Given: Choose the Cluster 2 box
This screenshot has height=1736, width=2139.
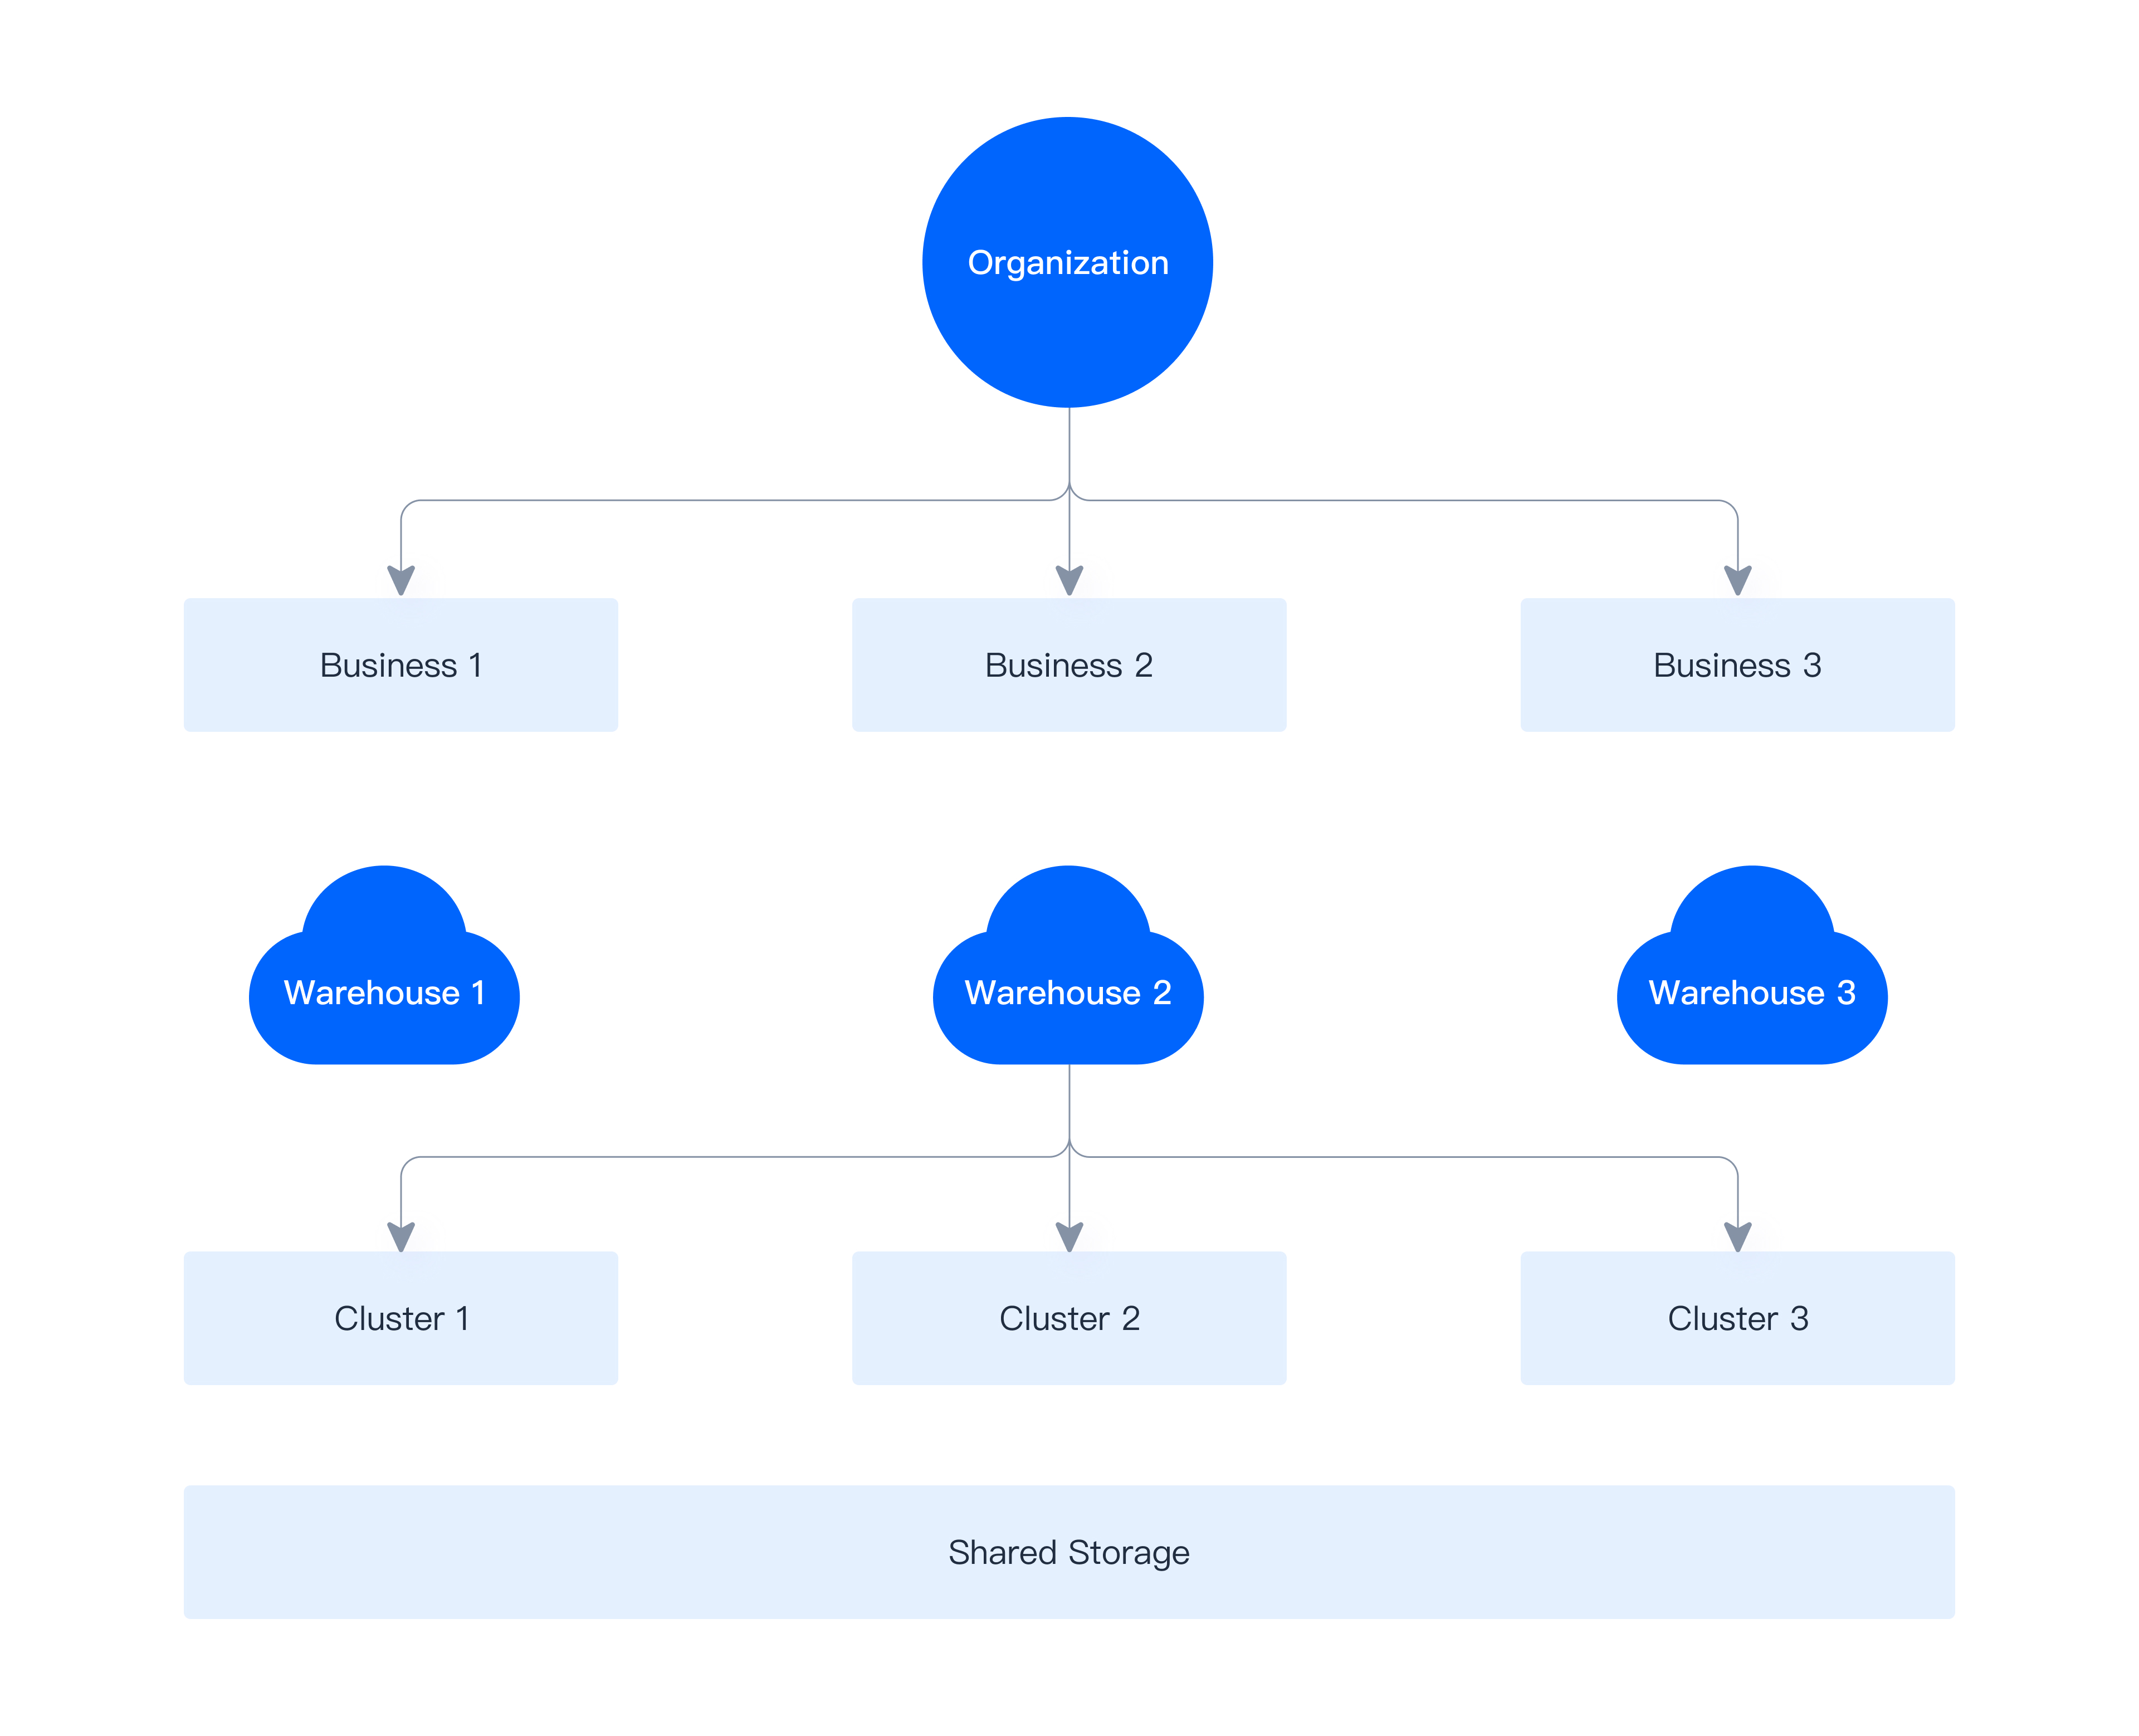Looking at the screenshot, I should pos(1069,1318).
